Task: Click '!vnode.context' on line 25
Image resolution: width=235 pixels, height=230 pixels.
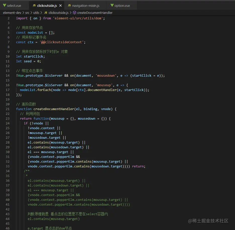Action: coord(41,128)
